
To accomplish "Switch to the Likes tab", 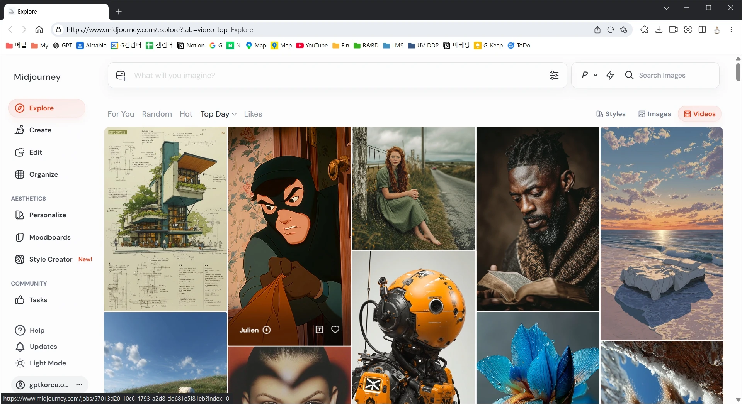I will (x=253, y=114).
